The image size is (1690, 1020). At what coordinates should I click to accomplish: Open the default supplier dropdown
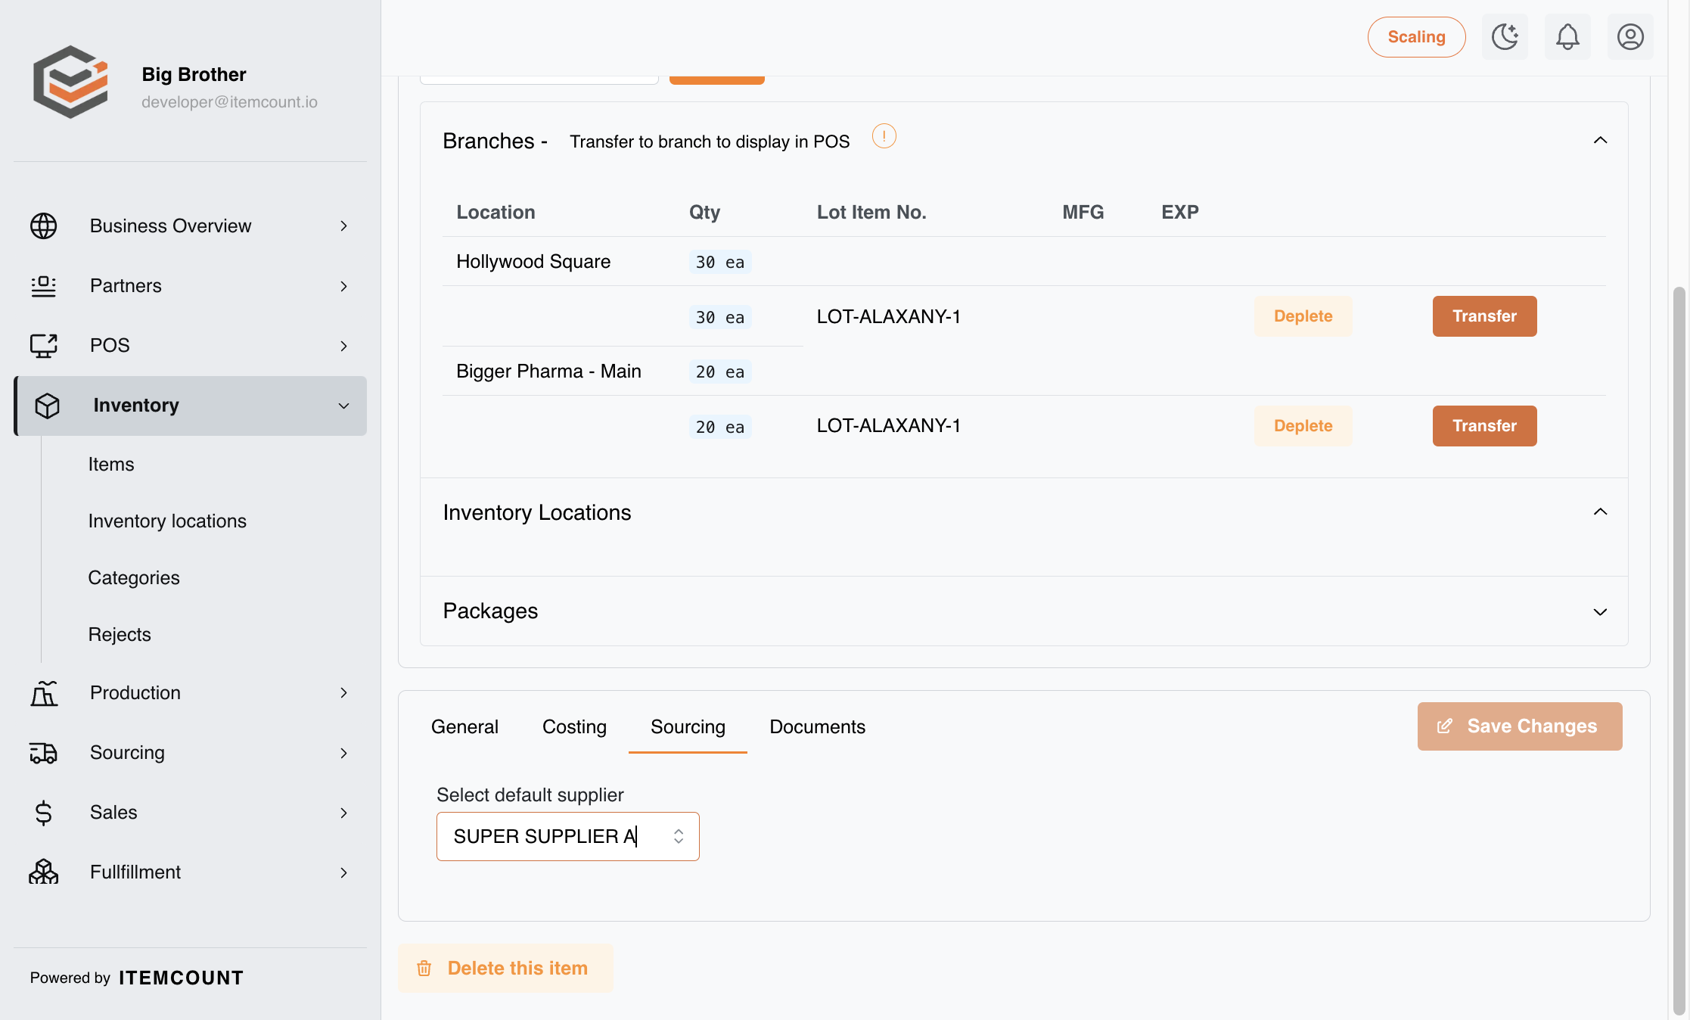(568, 836)
